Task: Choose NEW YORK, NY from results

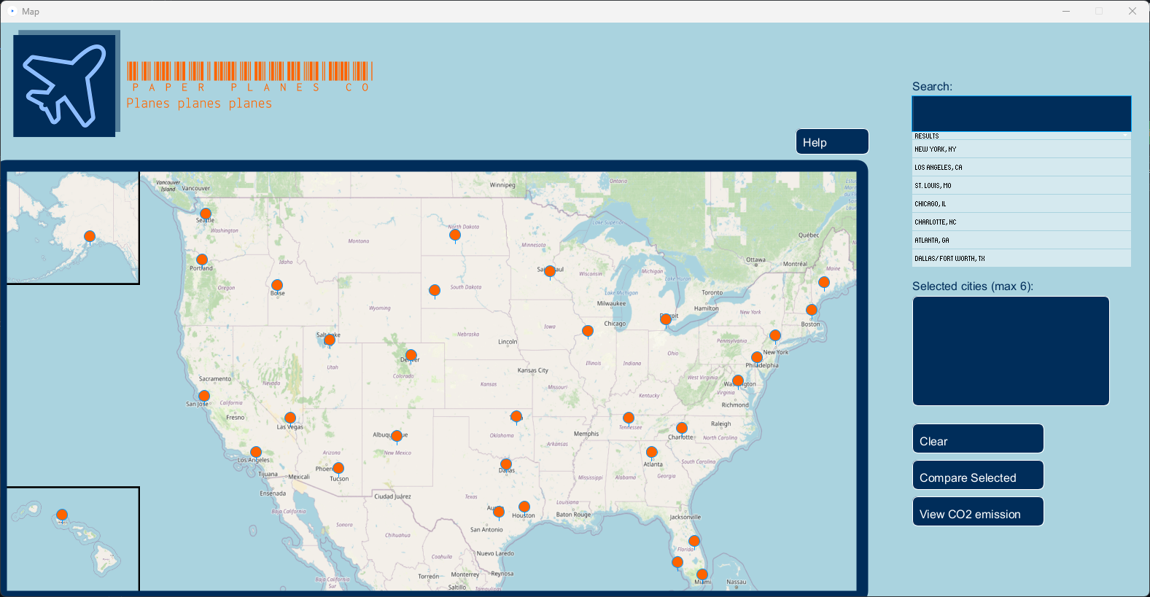Action: [1021, 149]
